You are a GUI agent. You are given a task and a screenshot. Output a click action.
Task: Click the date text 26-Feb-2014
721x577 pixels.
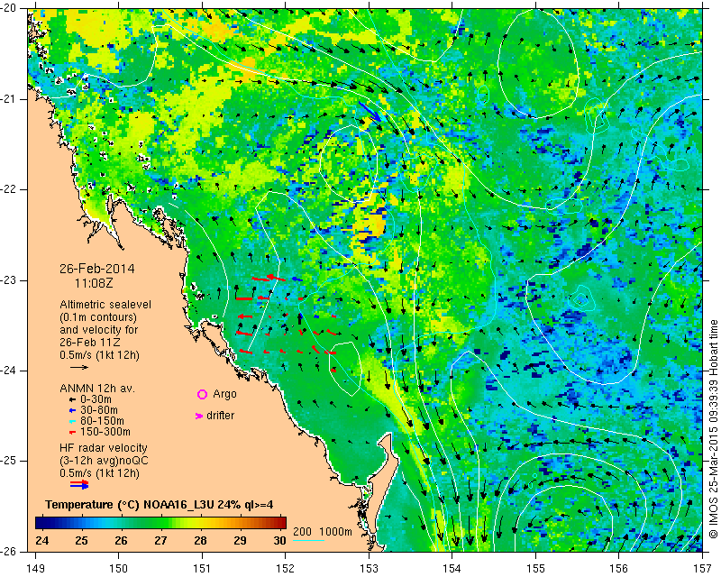click(x=97, y=269)
